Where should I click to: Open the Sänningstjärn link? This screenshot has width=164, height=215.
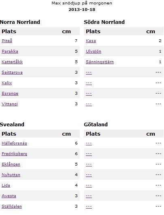point(100,62)
